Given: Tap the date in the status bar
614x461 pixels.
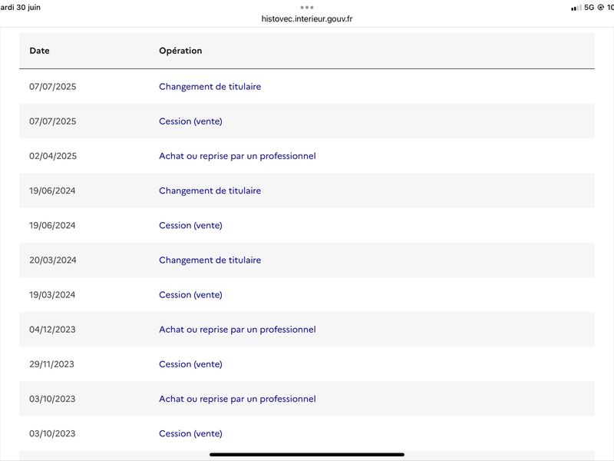Looking at the screenshot, I should (x=21, y=8).
